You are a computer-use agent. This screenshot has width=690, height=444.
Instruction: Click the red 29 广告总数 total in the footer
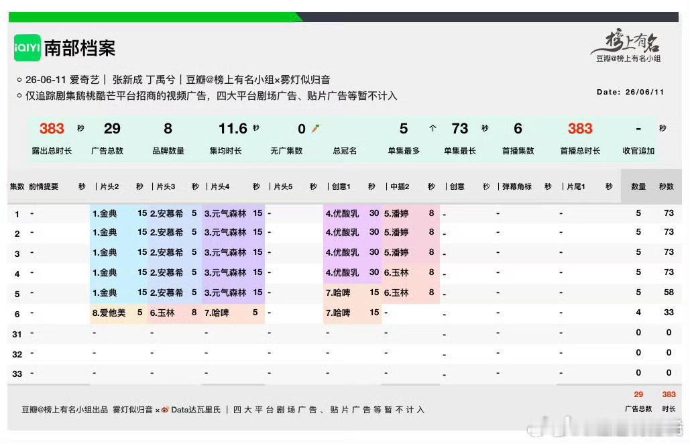coord(638,394)
